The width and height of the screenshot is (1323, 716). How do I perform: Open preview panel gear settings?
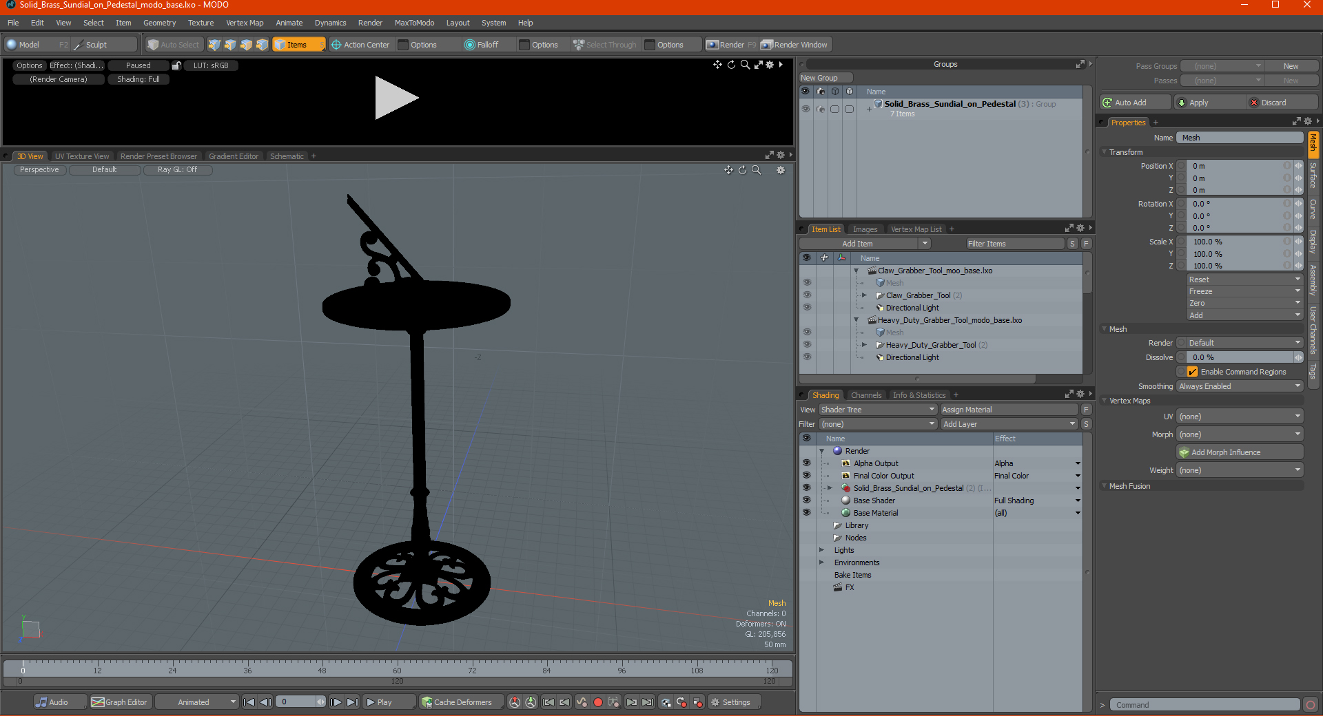pos(770,64)
